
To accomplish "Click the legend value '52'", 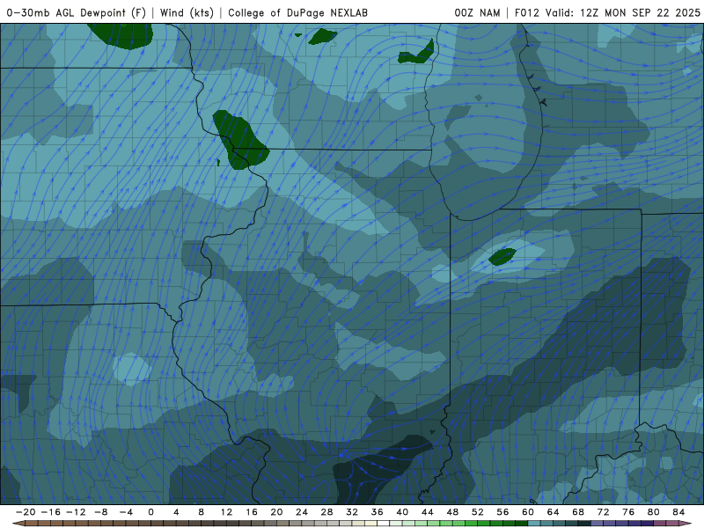I will (478, 512).
